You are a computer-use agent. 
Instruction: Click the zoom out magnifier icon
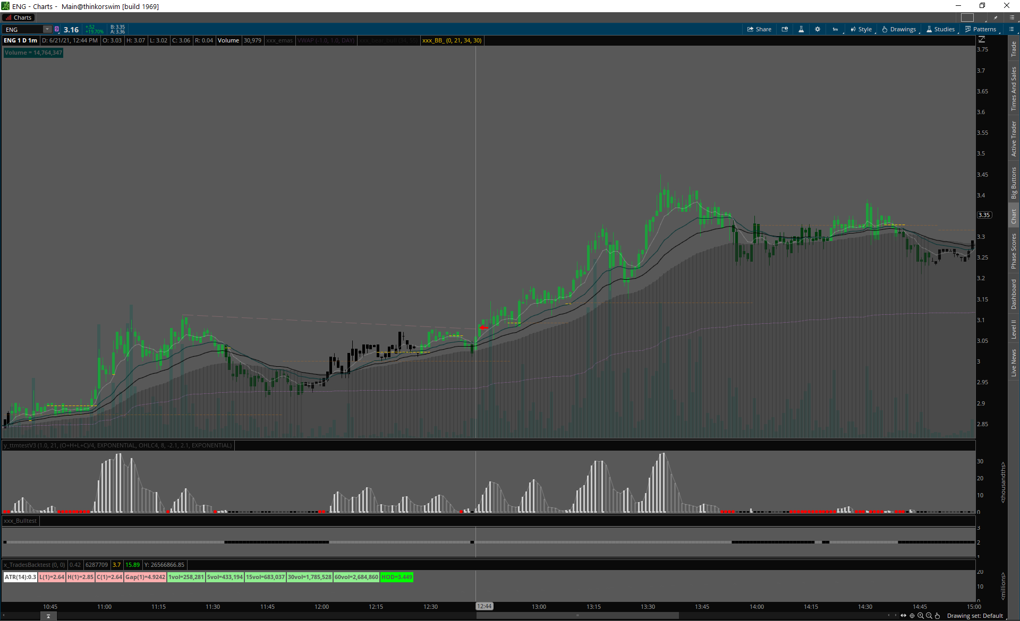pyautogui.click(x=929, y=616)
